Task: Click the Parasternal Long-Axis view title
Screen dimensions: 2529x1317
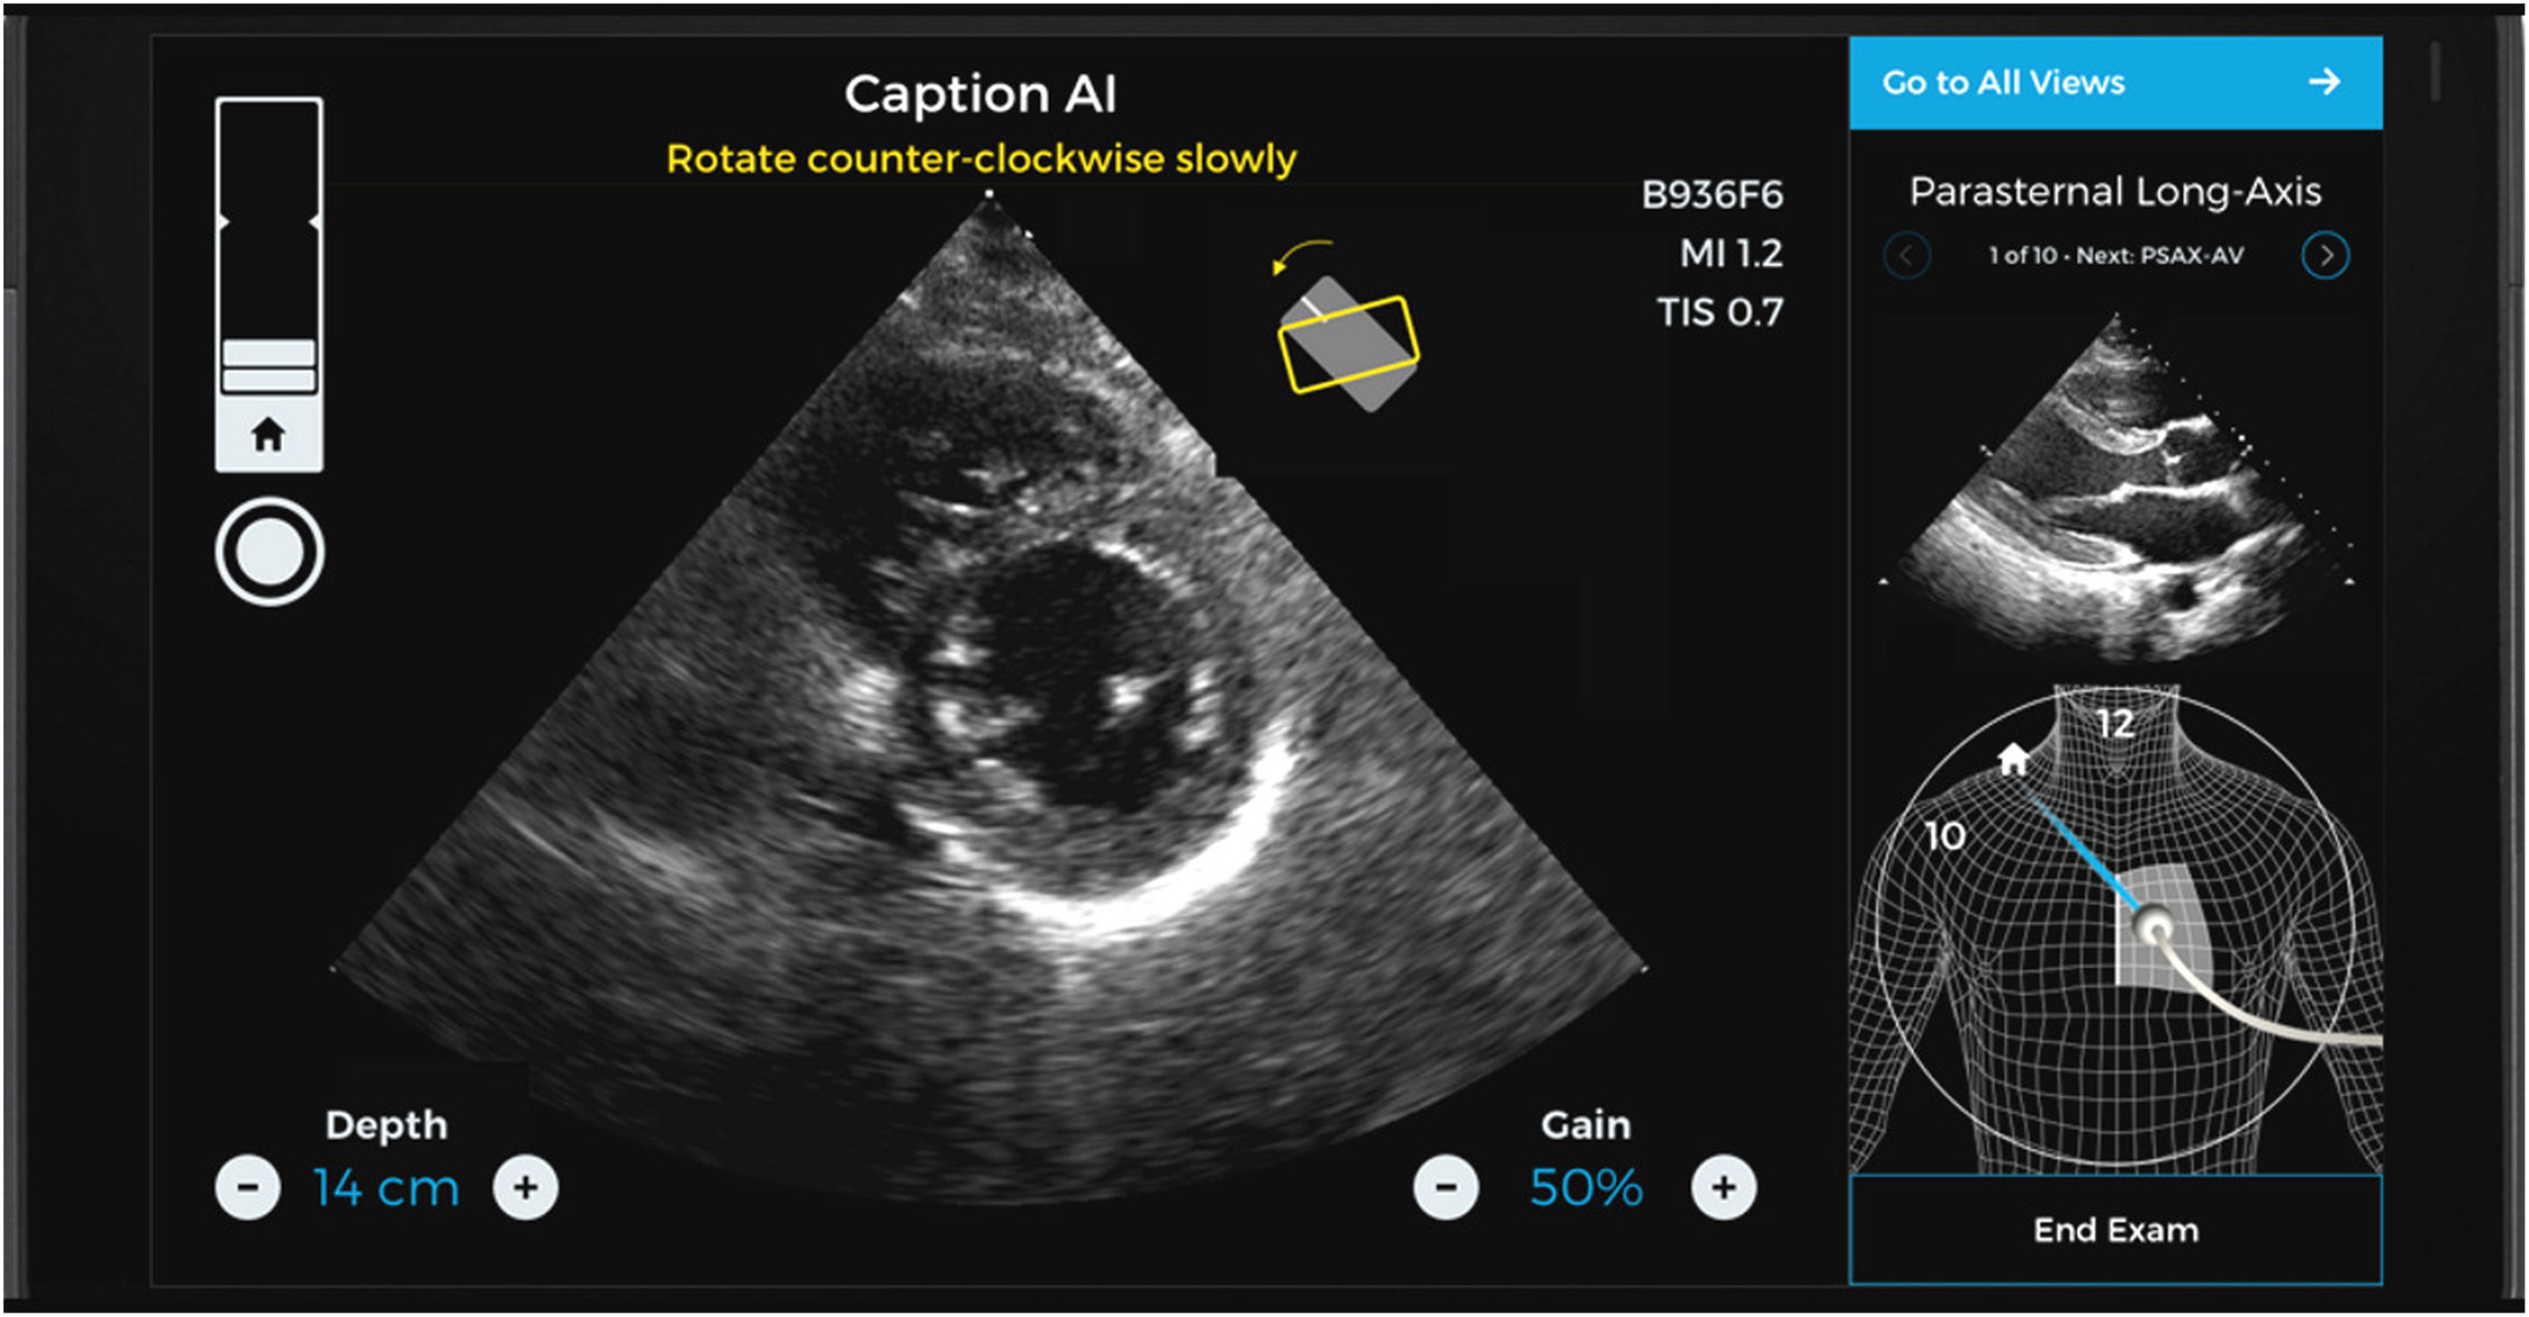Action: [2114, 191]
